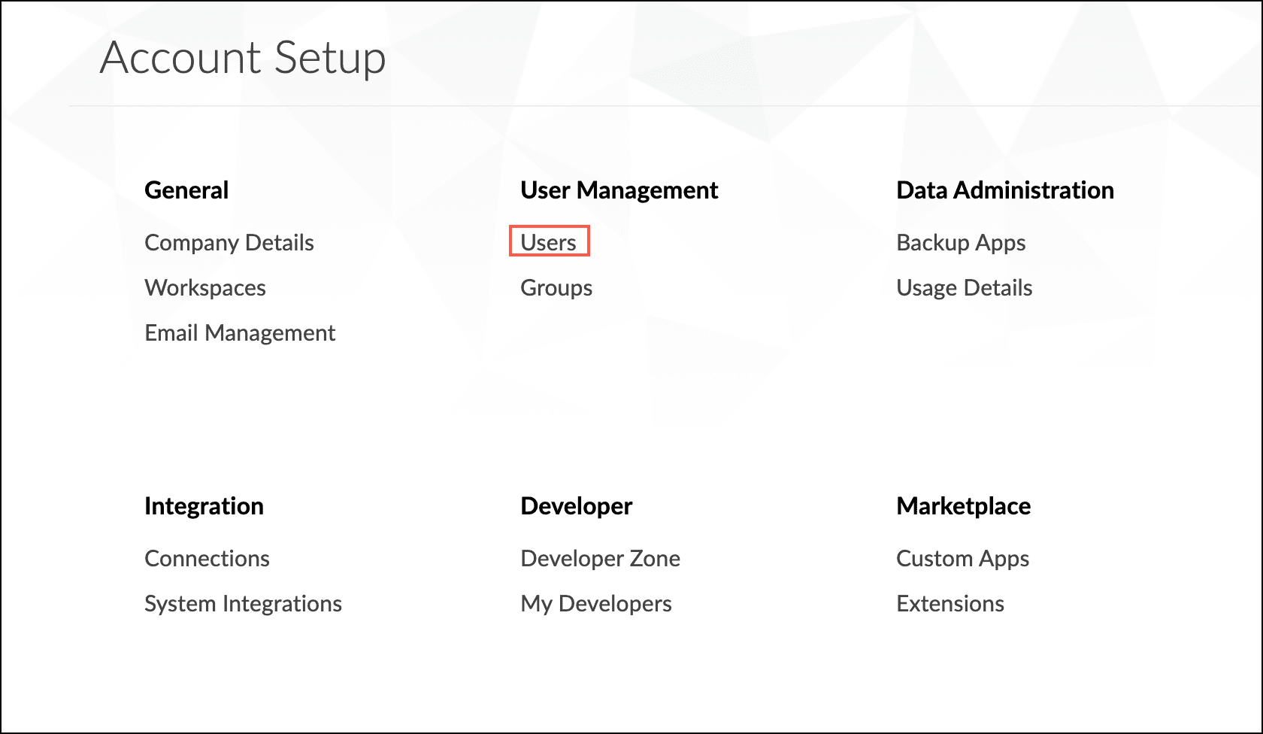Open the Company Details link

click(229, 243)
